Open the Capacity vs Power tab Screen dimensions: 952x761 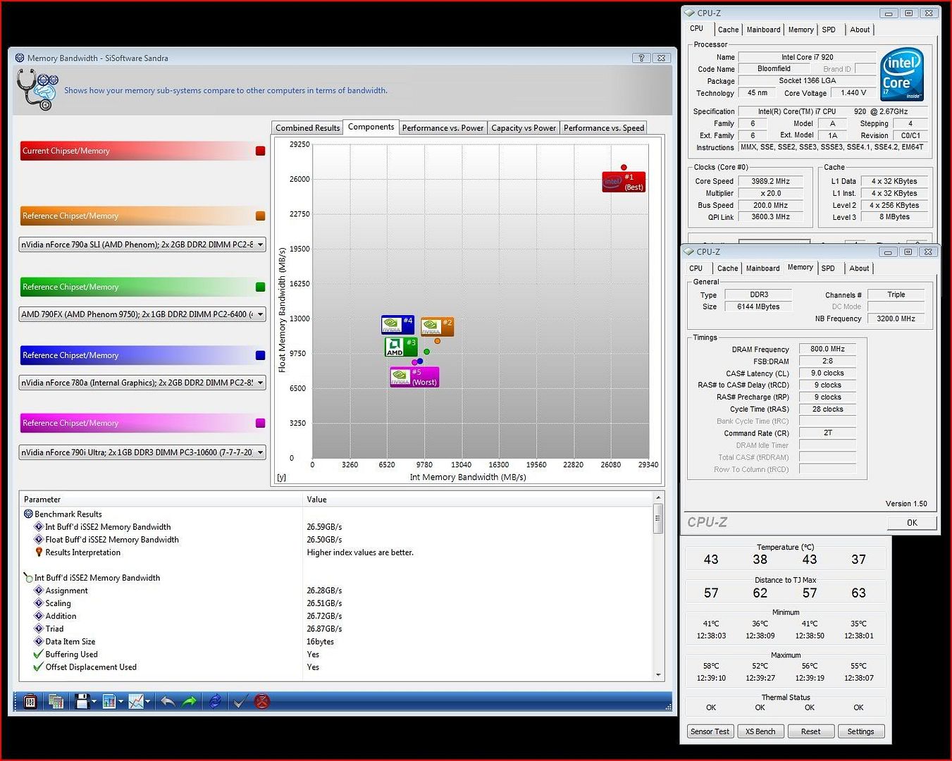[x=524, y=128]
